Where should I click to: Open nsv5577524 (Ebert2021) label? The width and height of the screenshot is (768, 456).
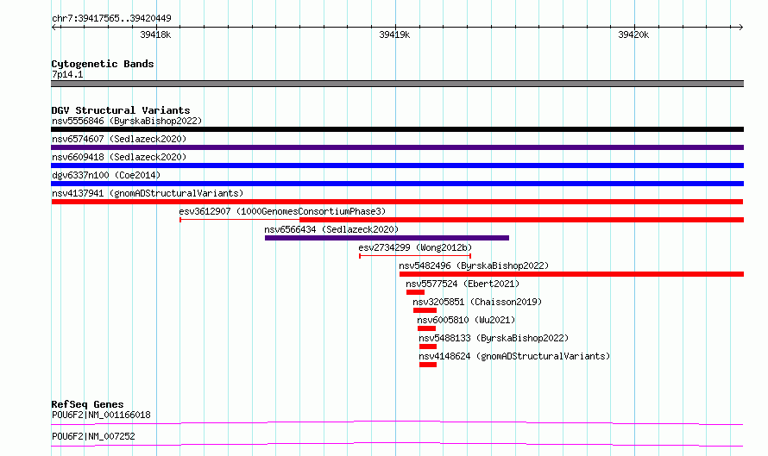[463, 284]
